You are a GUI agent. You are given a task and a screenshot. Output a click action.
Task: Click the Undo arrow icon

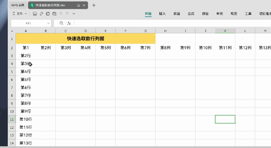pyautogui.click(x=61, y=13)
